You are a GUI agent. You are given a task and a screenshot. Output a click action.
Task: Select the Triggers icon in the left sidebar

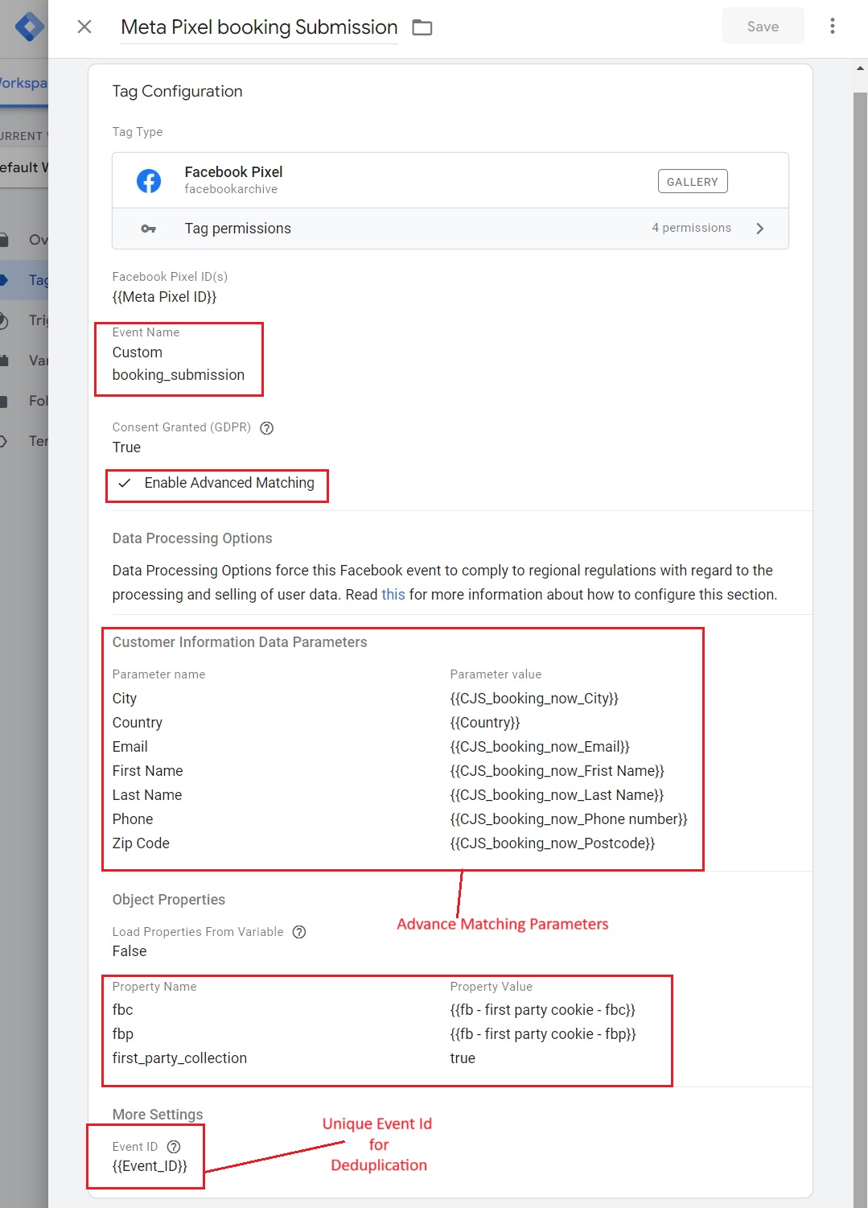coord(4,320)
